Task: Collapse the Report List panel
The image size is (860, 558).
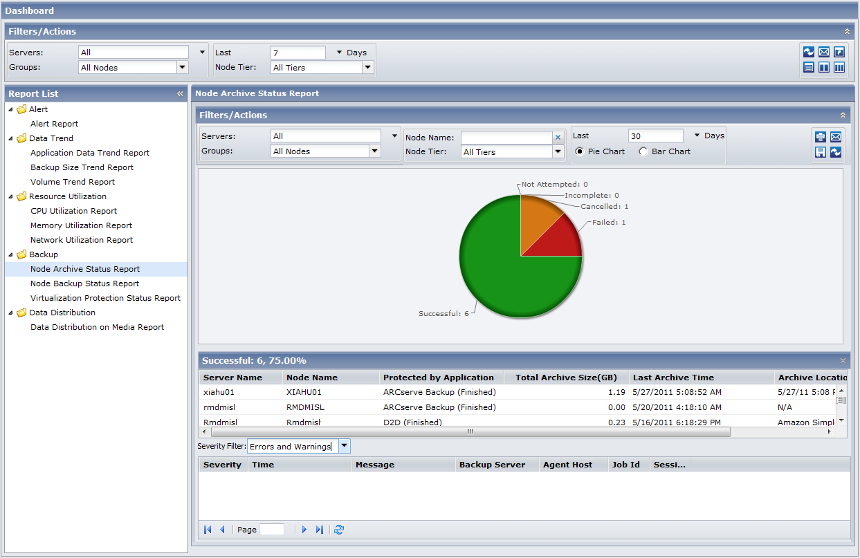Action: point(180,94)
